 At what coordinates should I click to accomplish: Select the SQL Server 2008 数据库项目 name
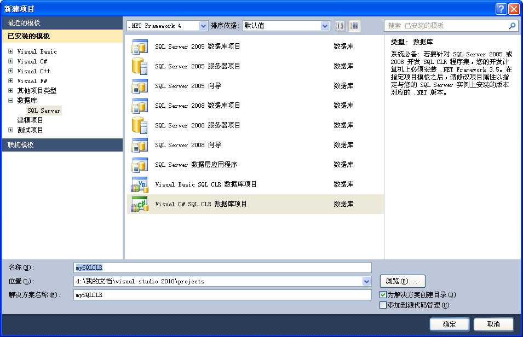click(198, 106)
